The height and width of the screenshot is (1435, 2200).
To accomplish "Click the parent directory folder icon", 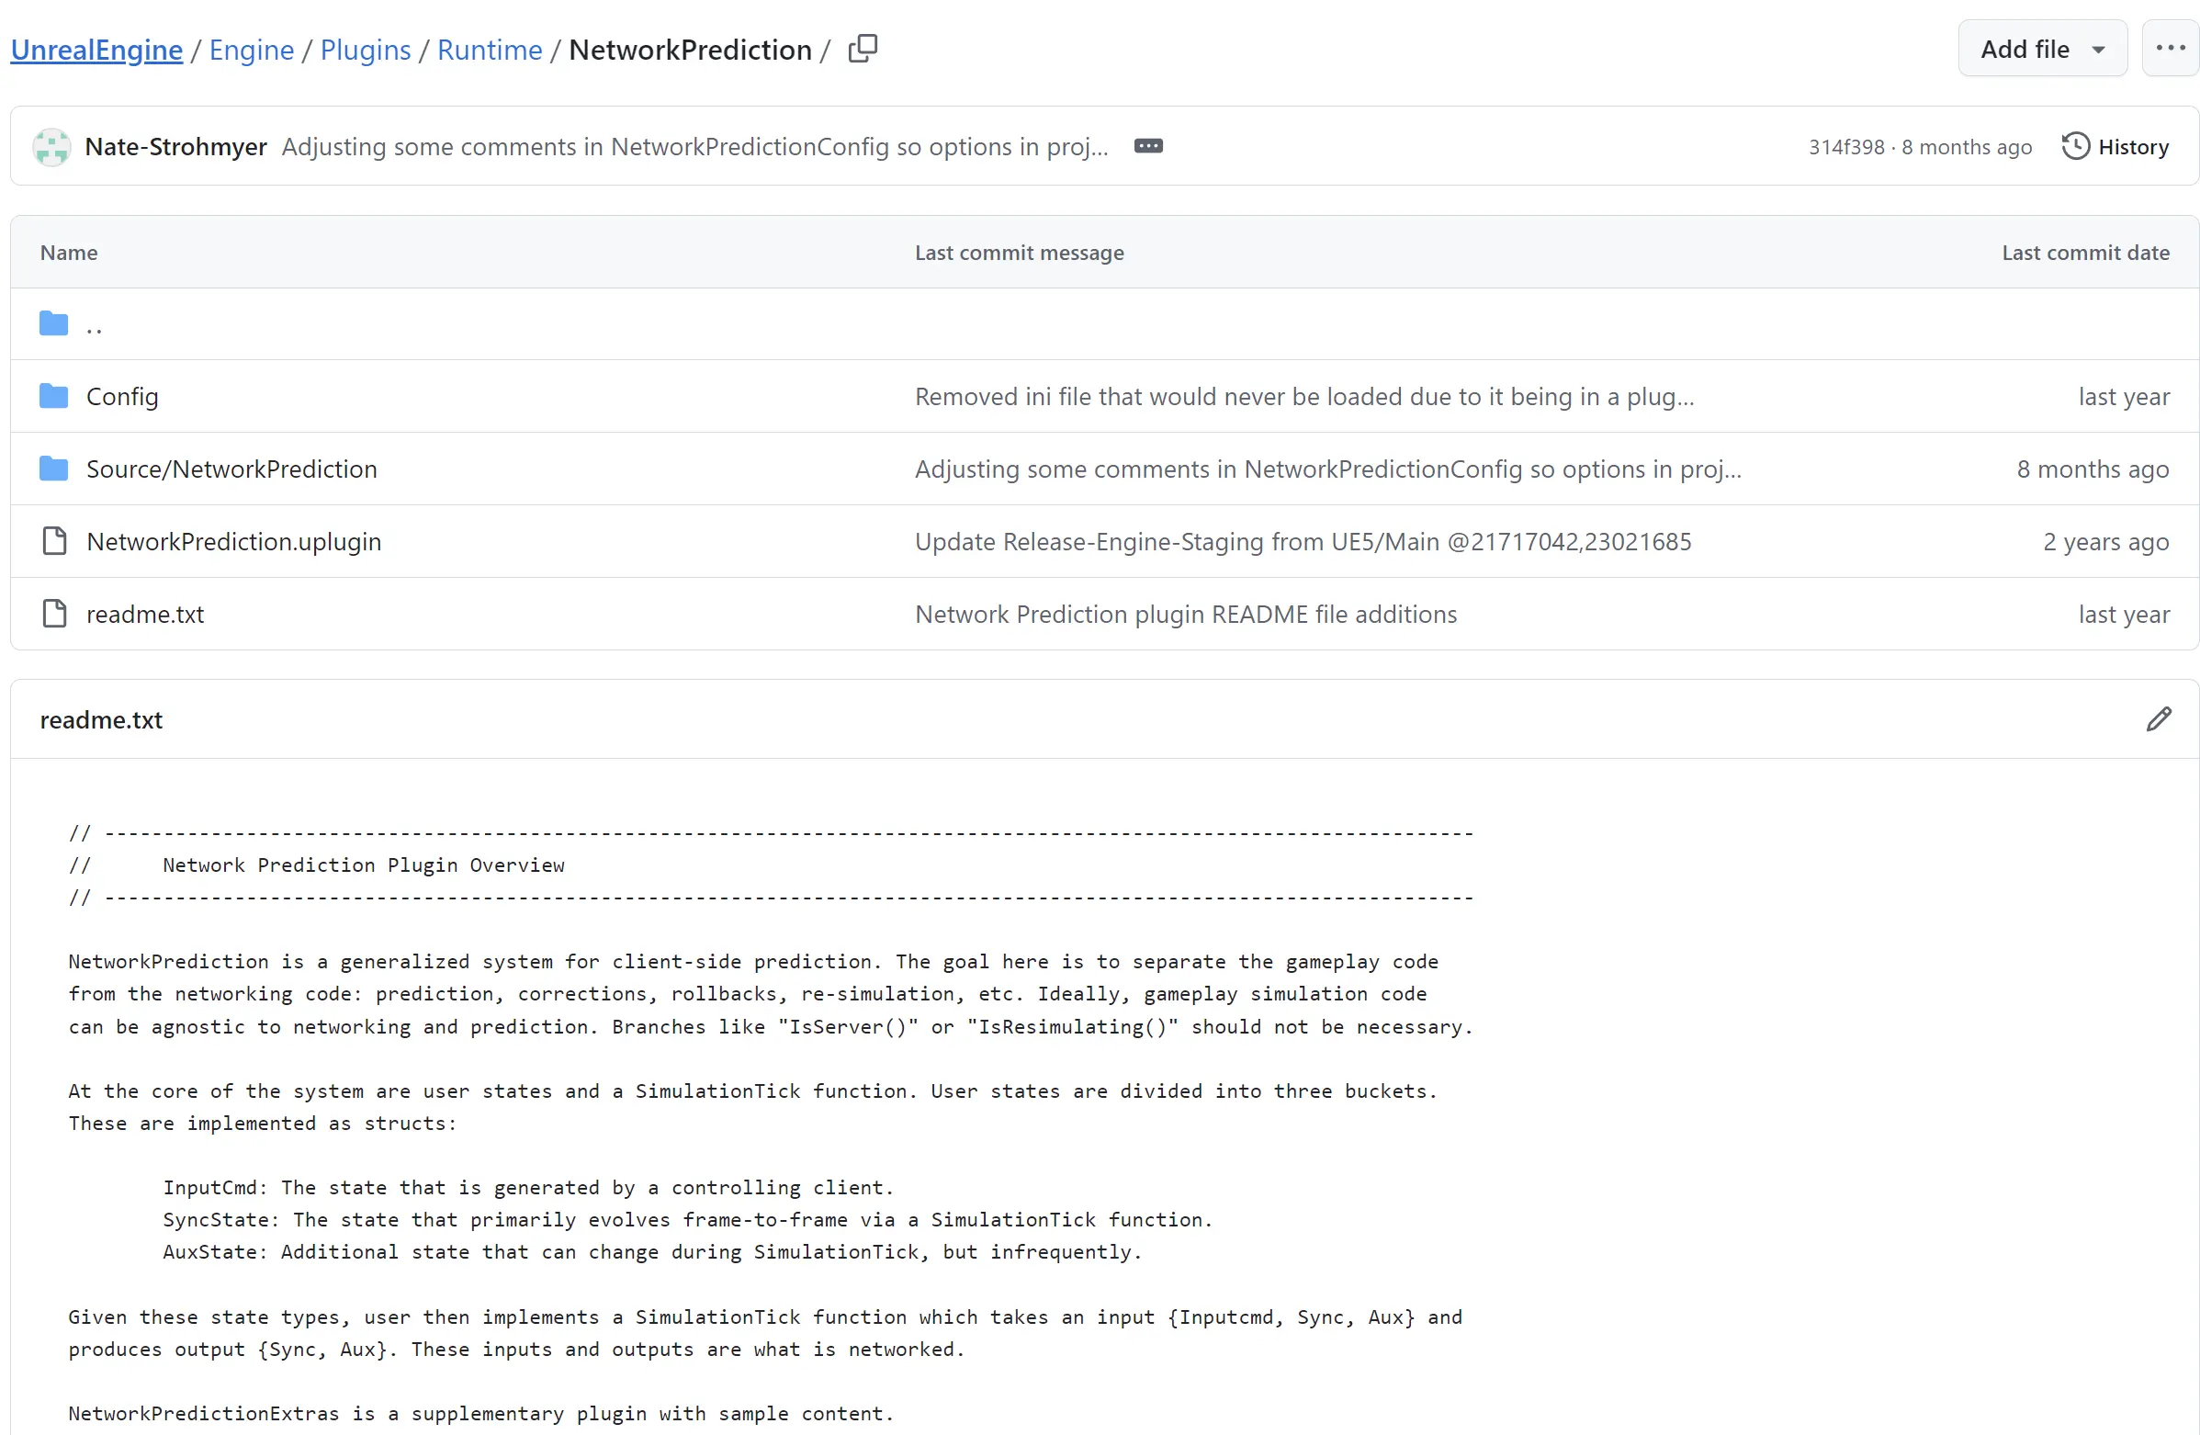I will point(53,323).
